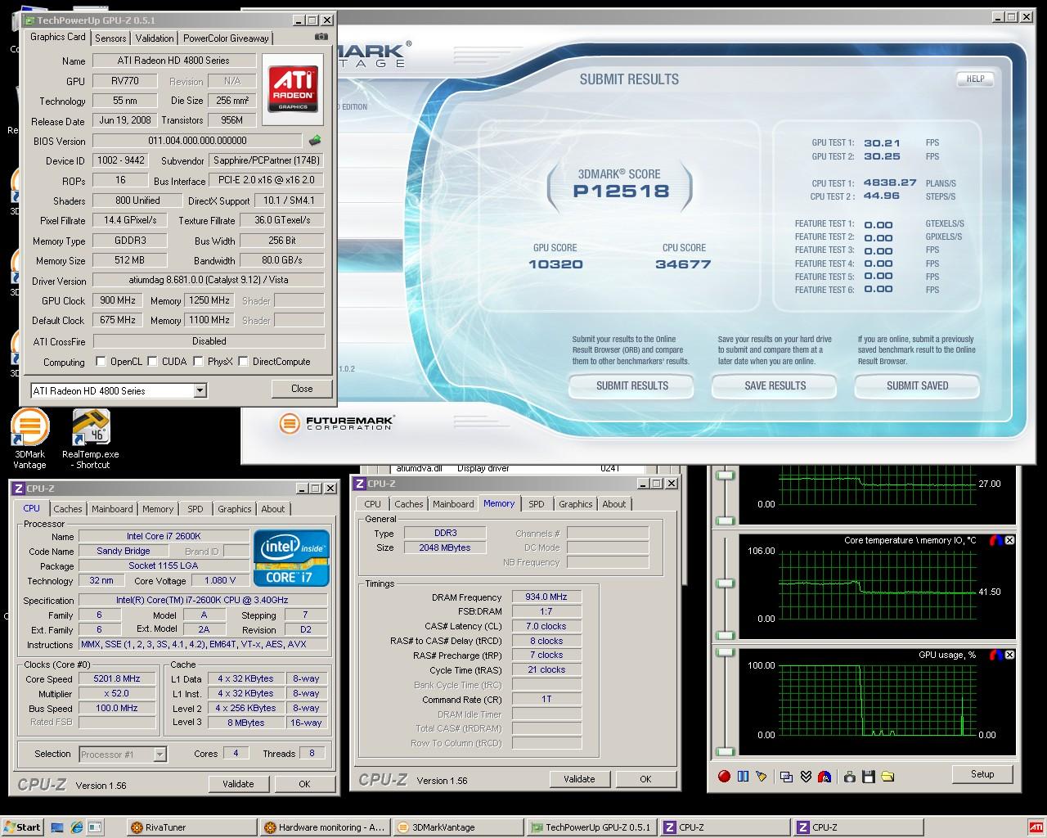Click the ATI tray icon in the taskbar
This screenshot has width=1047, height=838.
coord(1036,827)
